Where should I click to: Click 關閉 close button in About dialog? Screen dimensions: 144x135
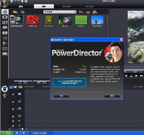[112, 96]
